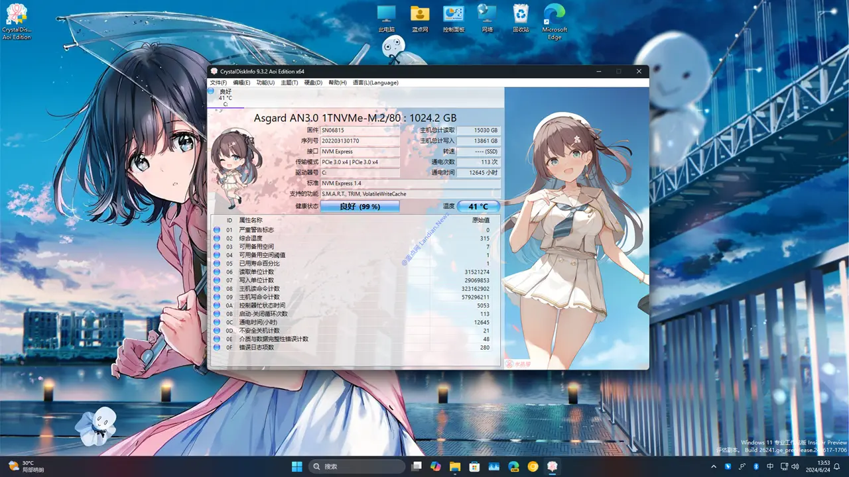Click the taskbar 搜索 search box

coord(357,466)
